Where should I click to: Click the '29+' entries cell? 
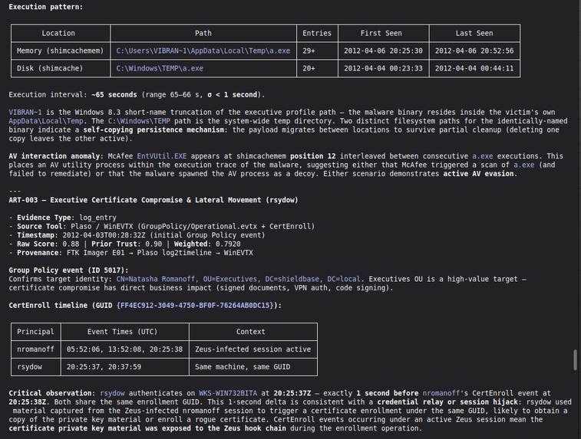point(317,51)
